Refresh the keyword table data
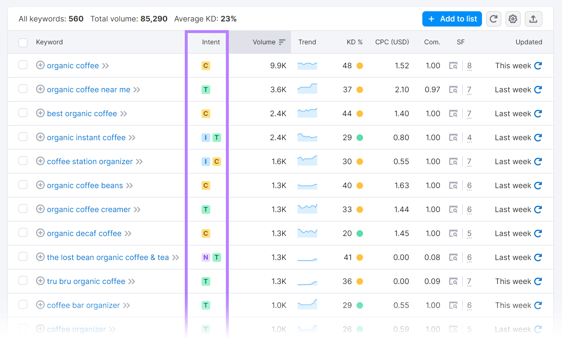The image size is (562, 341). [494, 19]
